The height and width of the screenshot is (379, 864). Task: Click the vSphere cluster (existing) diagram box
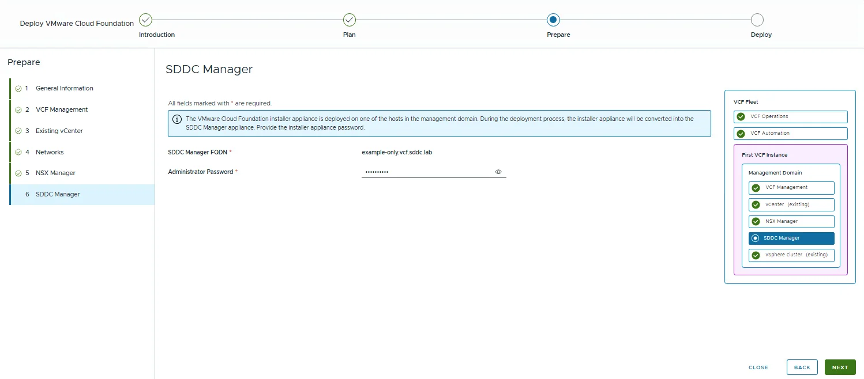(791, 255)
